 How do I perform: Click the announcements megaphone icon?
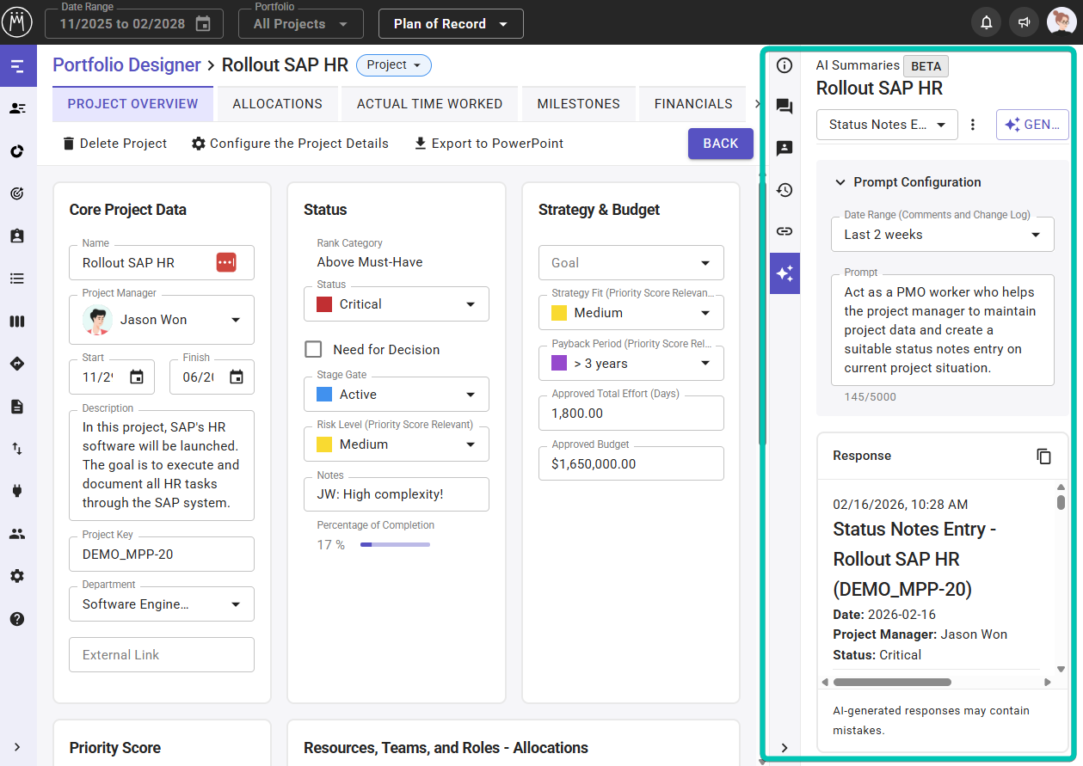pos(1024,23)
